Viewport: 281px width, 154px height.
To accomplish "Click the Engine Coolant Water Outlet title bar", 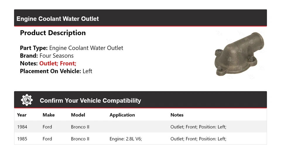I will (58, 19).
